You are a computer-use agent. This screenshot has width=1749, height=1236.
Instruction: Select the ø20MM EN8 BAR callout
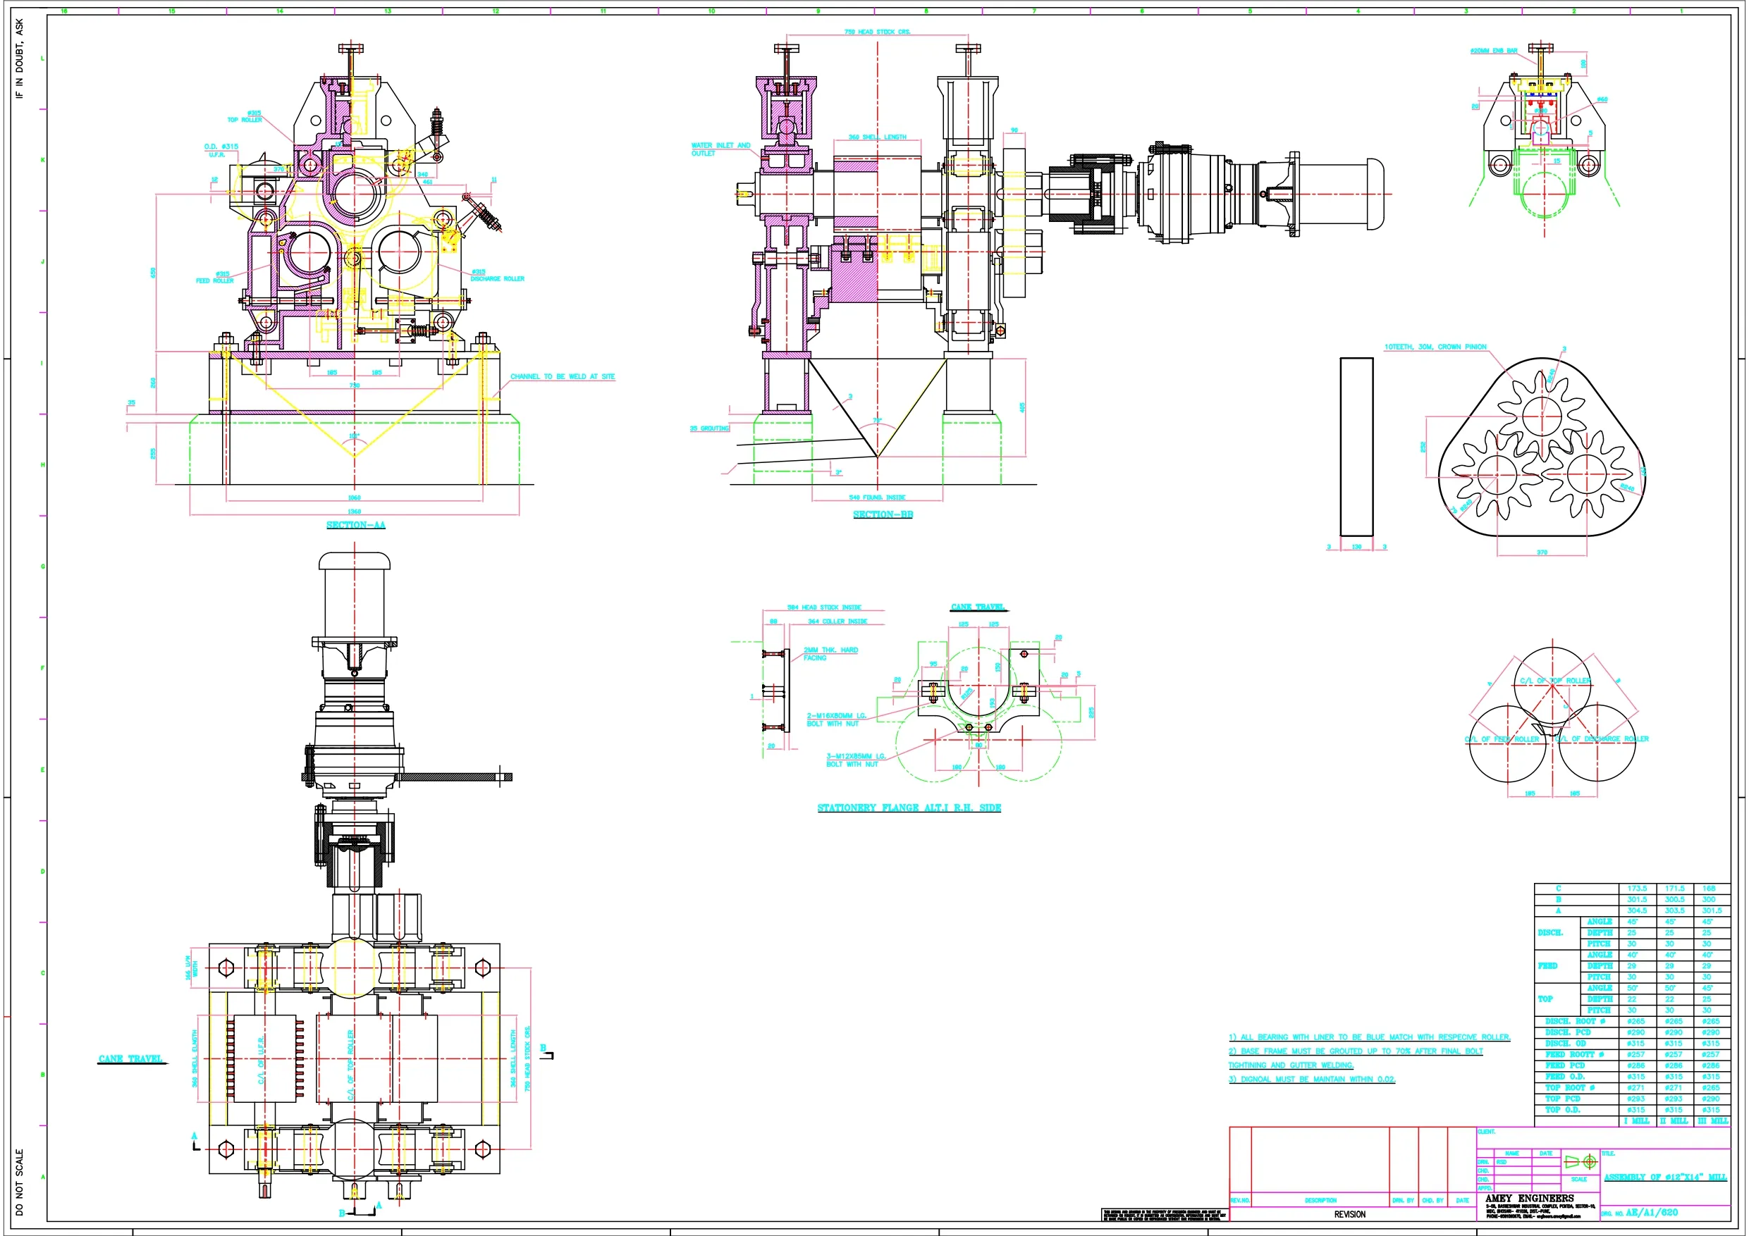coord(1494,51)
